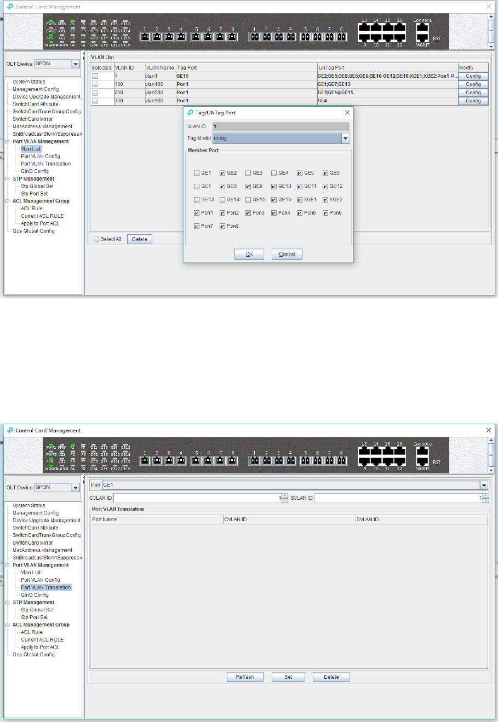Enable the Select All checkbox under VLAN List
Image resolution: width=498 pixels, height=722 pixels.
[96, 239]
